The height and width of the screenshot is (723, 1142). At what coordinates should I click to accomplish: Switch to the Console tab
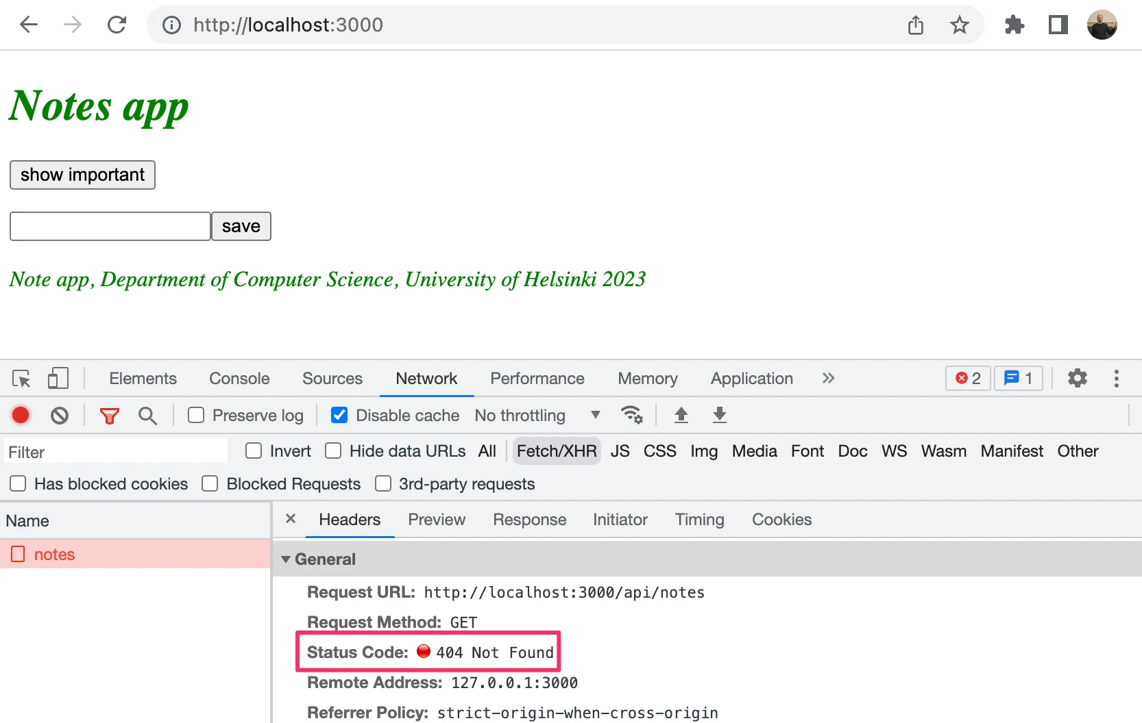(x=239, y=379)
